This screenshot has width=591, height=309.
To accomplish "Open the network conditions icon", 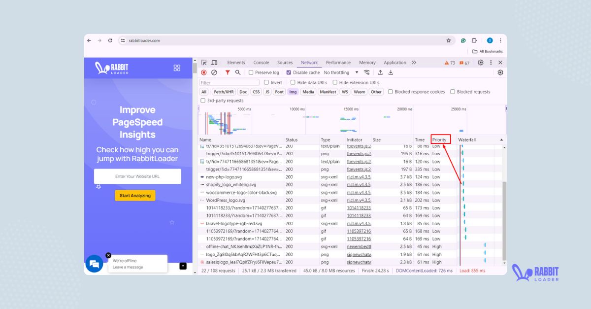I will (x=366, y=72).
